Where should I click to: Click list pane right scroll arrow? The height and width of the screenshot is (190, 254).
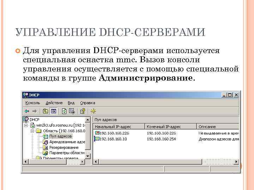(236, 161)
